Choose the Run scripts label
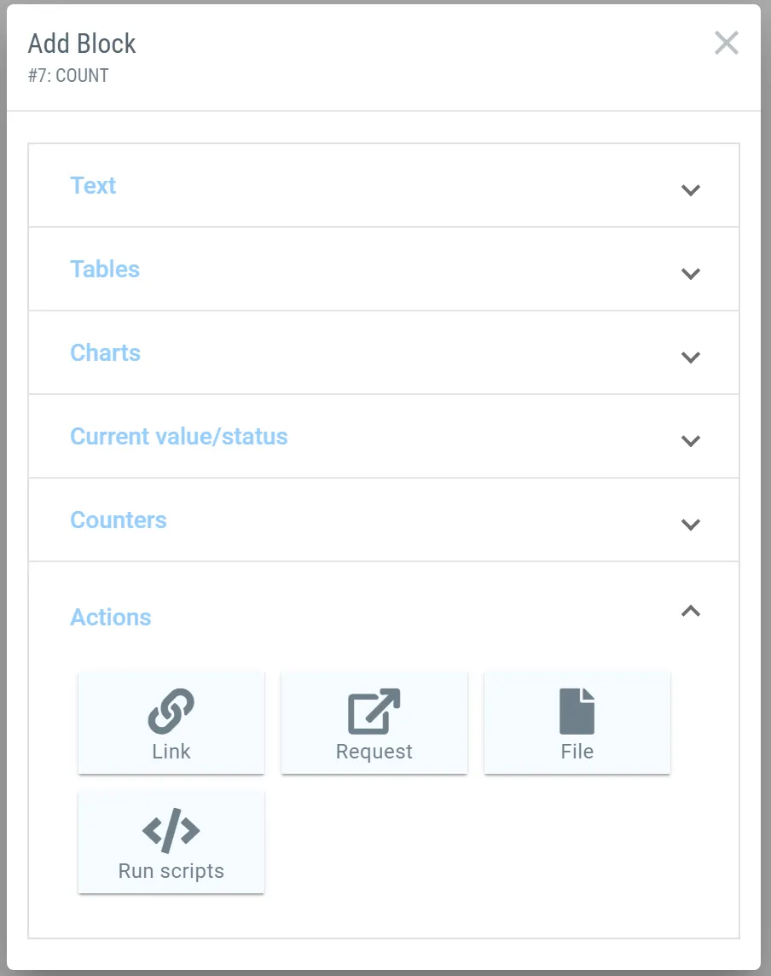Screen dimensions: 771x976 (x=171, y=871)
